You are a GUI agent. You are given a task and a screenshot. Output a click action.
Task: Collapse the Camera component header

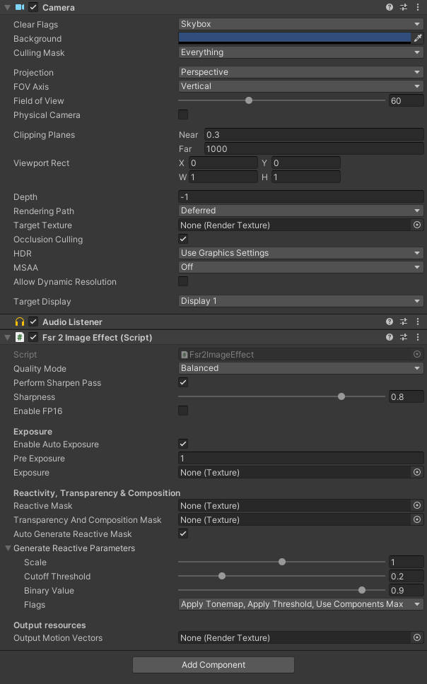[6, 7]
